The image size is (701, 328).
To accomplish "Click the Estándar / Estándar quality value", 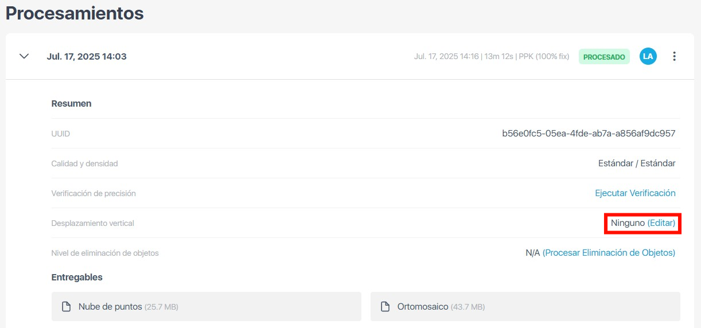I will click(637, 163).
